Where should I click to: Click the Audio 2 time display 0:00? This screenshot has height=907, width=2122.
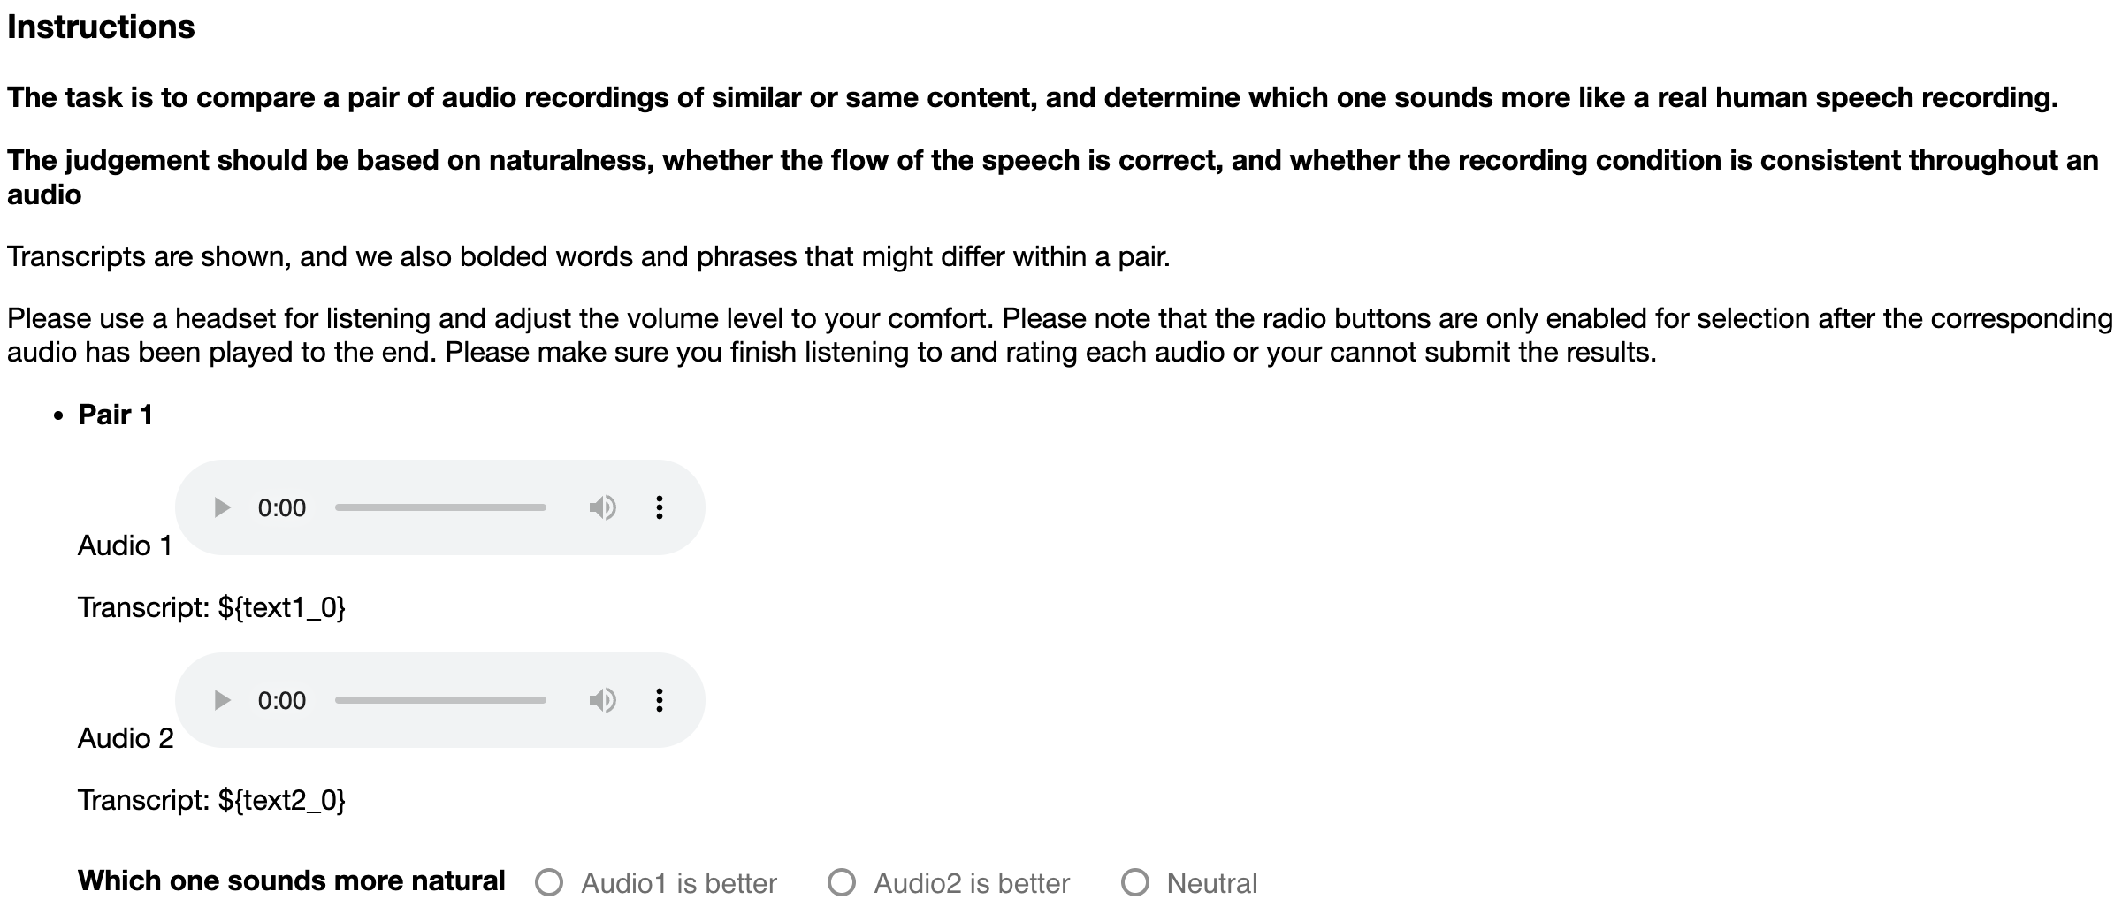click(281, 701)
